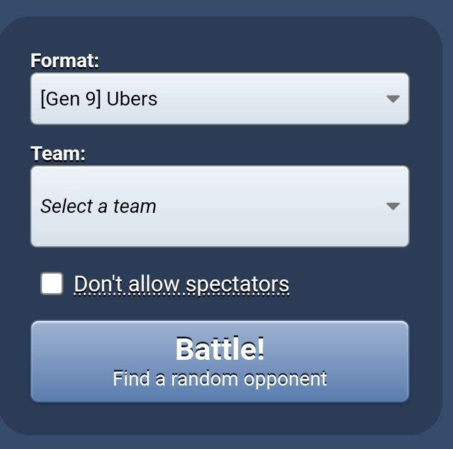Screen dimensions: 453x449
Task: Click dark panel background below Battle! button
Action: [x=220, y=419]
